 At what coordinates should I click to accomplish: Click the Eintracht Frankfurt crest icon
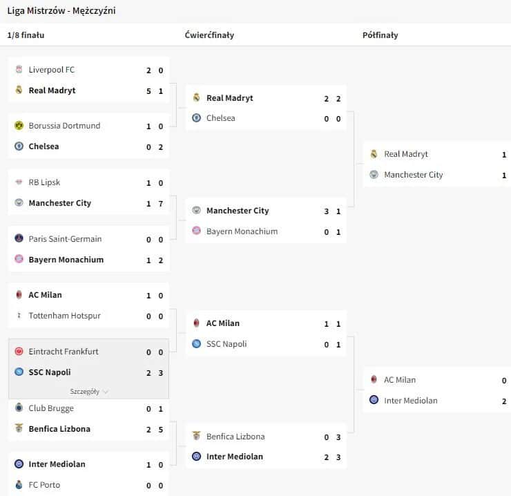(19, 352)
